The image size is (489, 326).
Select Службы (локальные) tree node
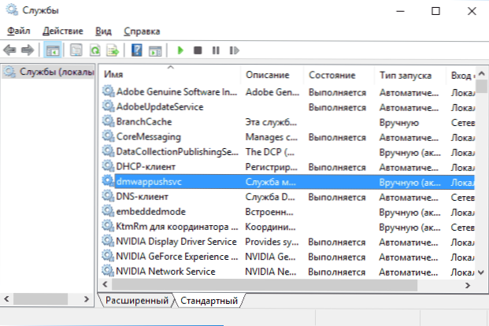tap(50, 72)
